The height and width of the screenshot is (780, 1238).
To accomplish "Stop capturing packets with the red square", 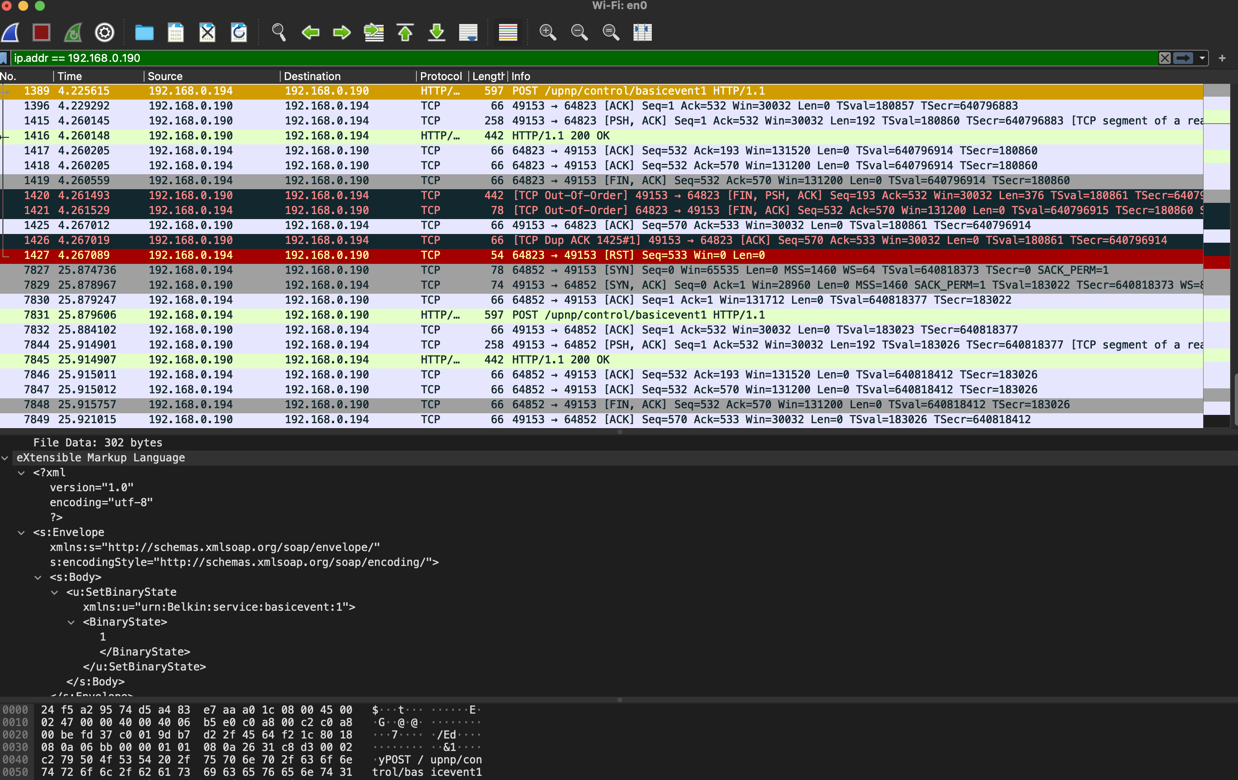I will [42, 32].
